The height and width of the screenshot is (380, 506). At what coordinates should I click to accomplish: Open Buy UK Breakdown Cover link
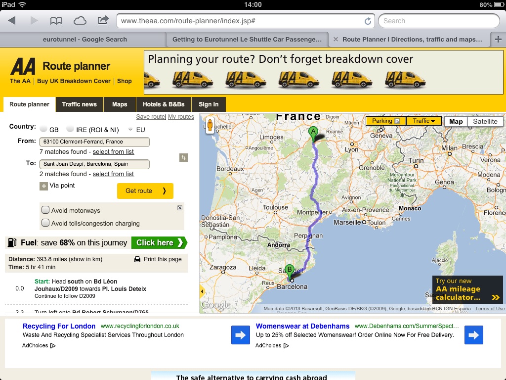point(74,81)
